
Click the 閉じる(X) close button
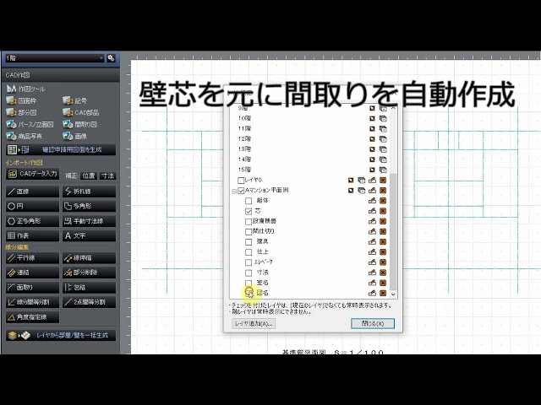tap(373, 324)
